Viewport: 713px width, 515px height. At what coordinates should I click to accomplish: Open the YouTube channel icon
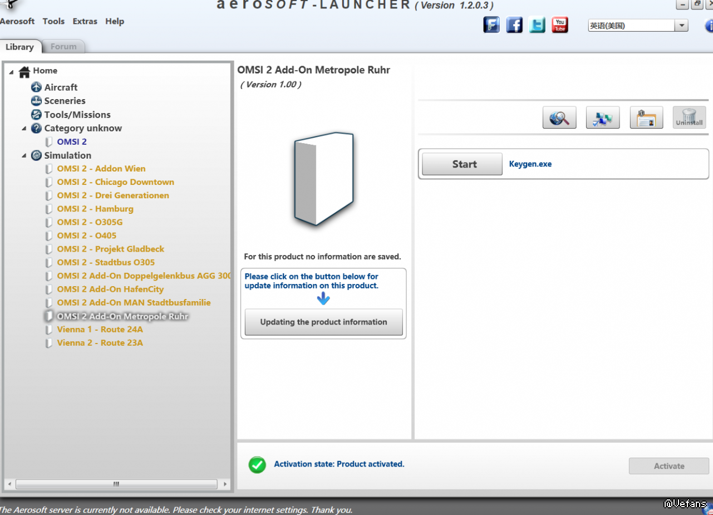tap(560, 25)
